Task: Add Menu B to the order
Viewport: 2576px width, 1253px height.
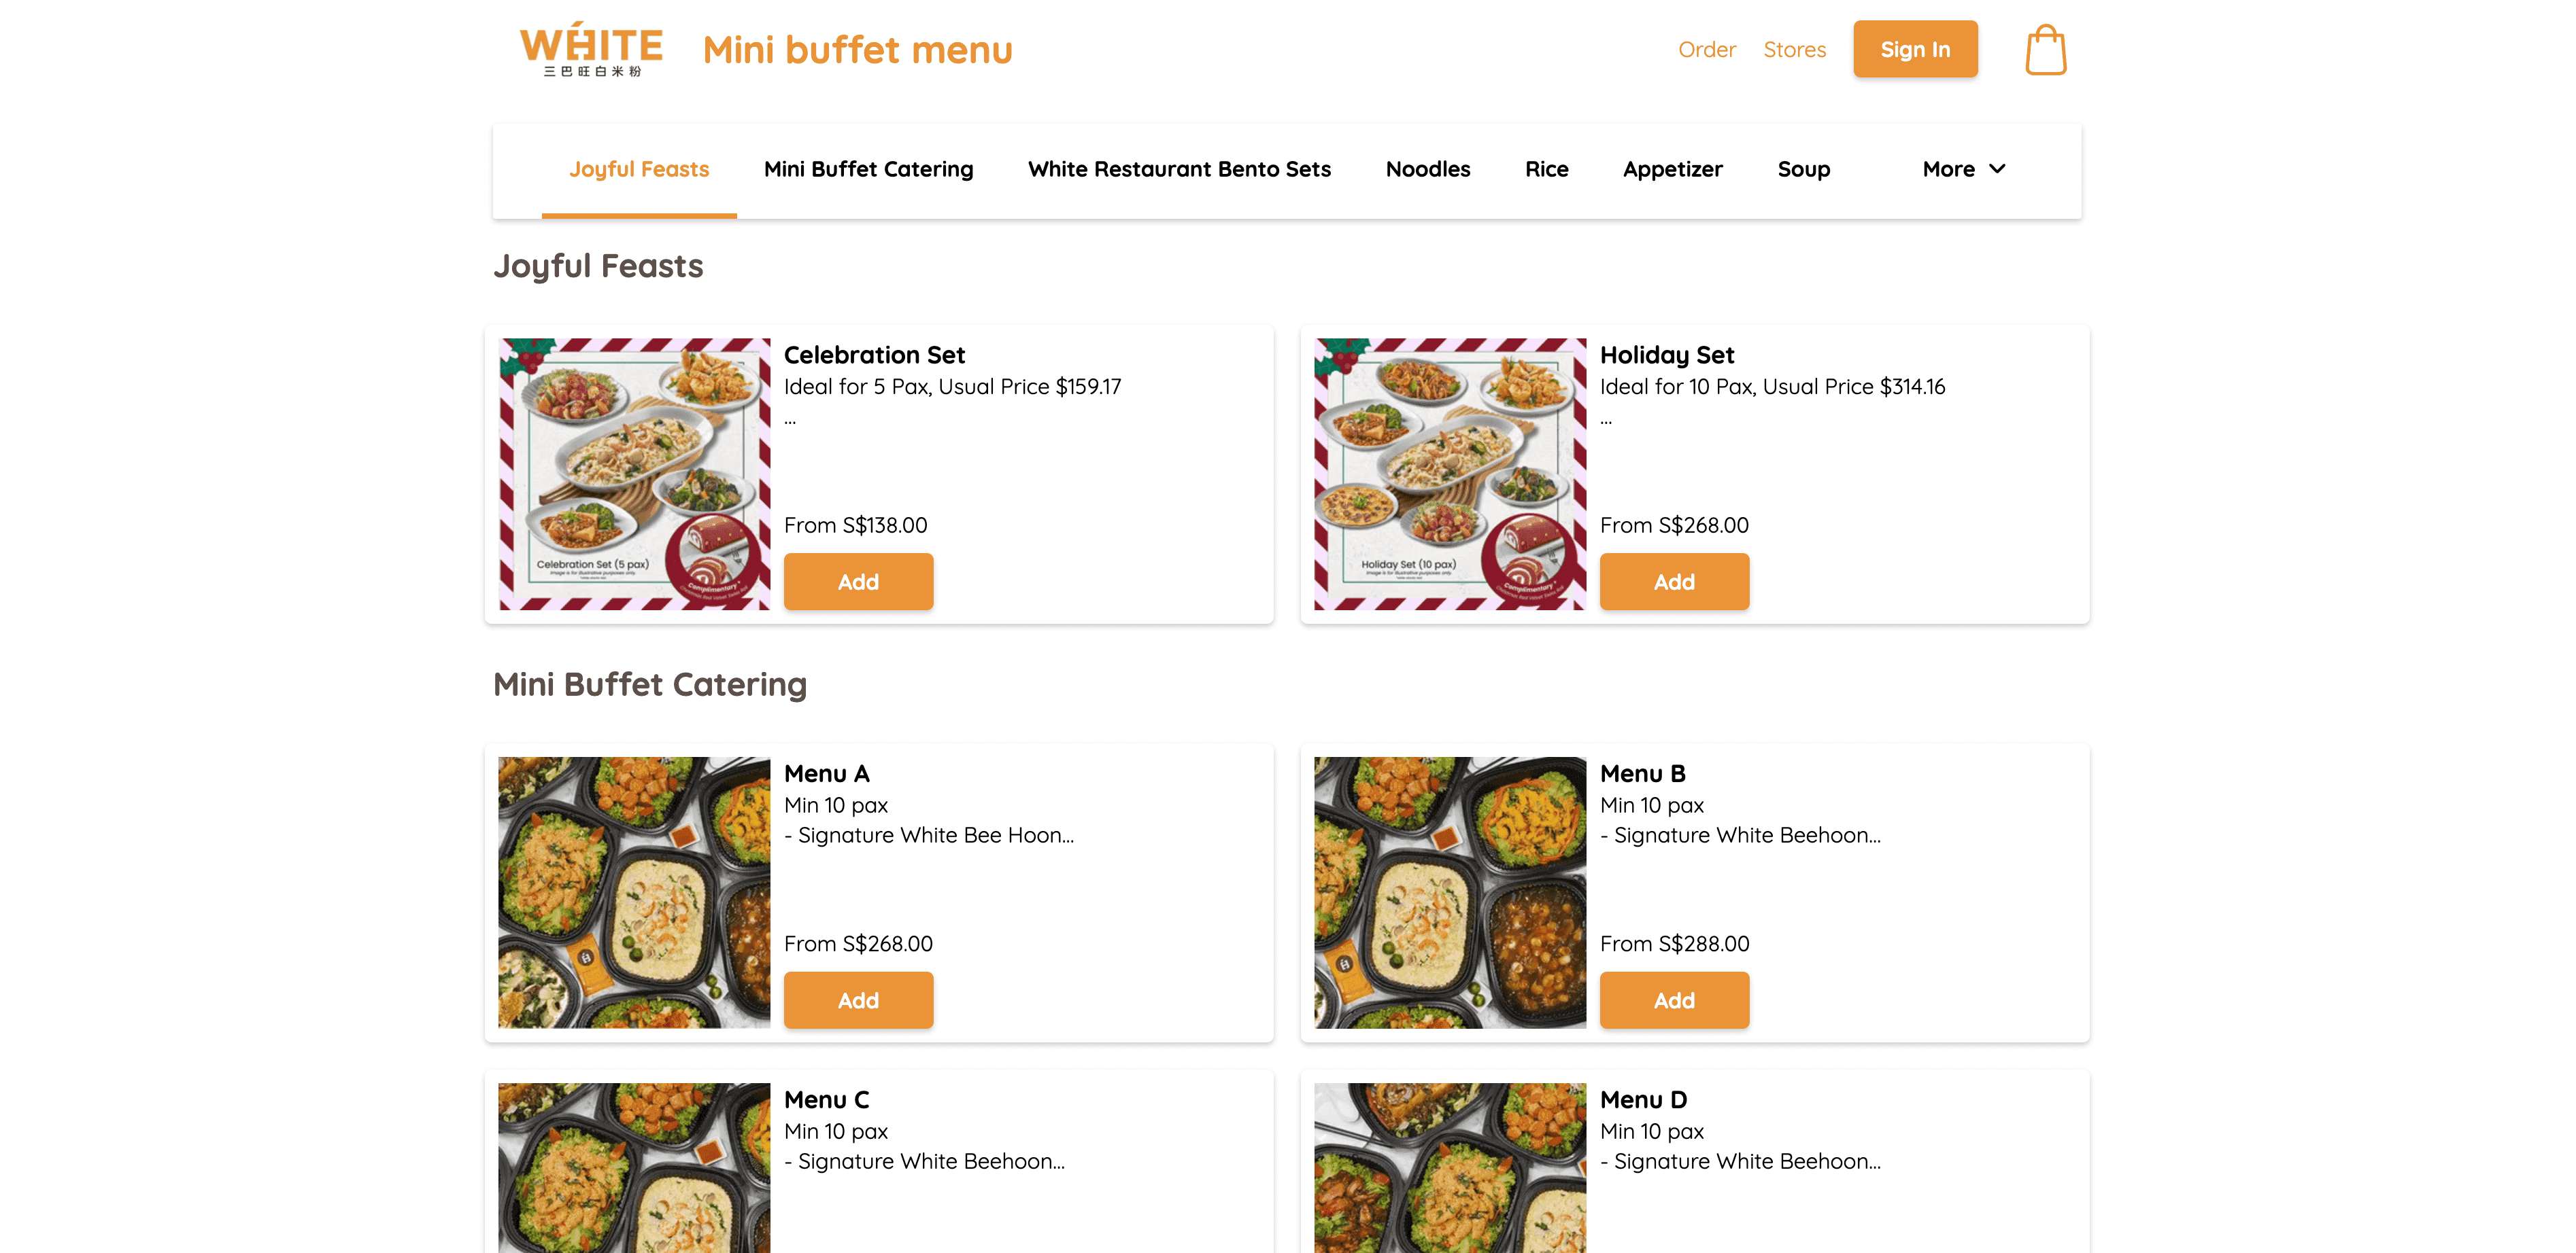Action: point(1674,1000)
